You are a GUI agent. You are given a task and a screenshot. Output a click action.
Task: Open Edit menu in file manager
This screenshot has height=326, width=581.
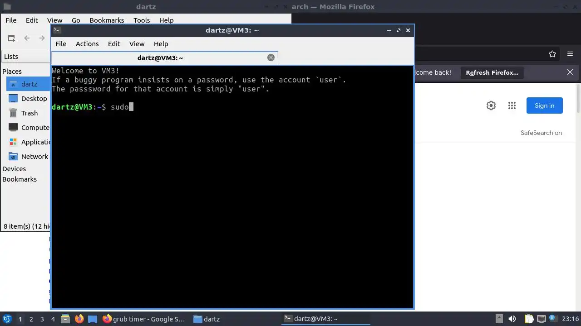(x=32, y=20)
